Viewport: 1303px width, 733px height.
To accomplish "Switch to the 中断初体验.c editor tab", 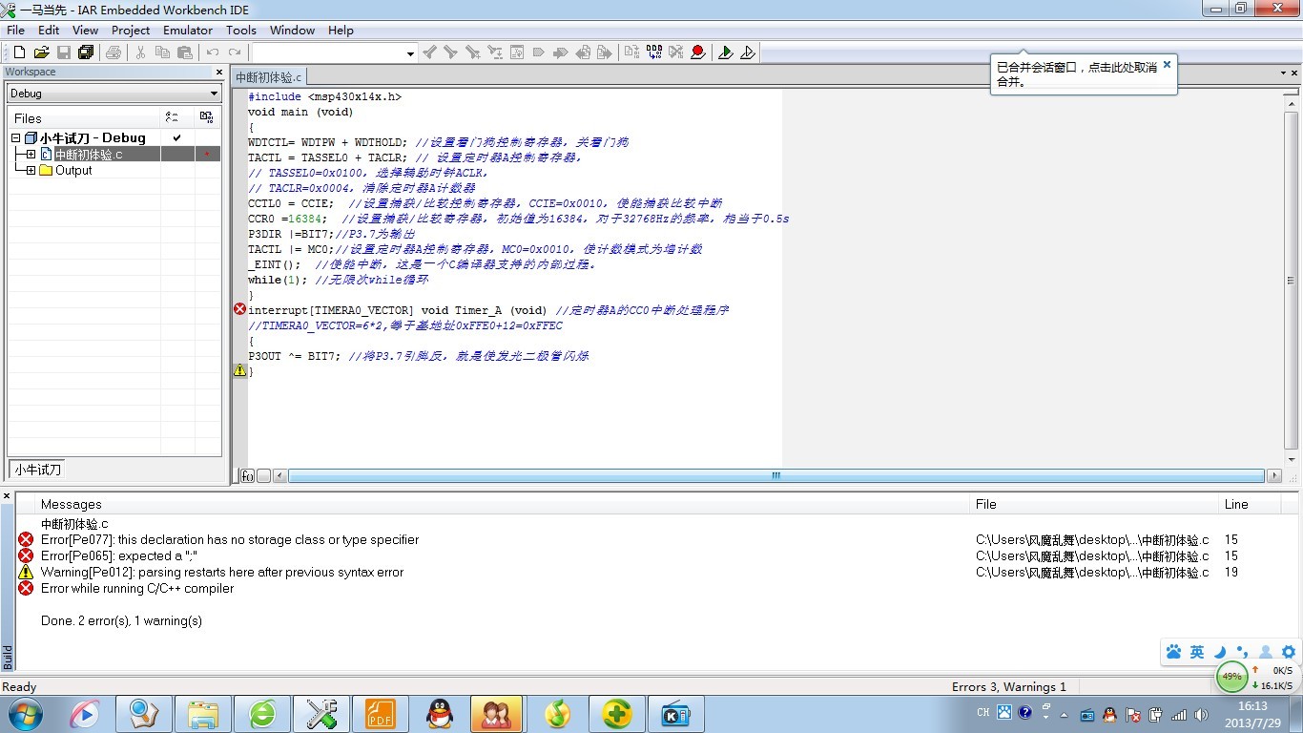I will click(x=269, y=77).
